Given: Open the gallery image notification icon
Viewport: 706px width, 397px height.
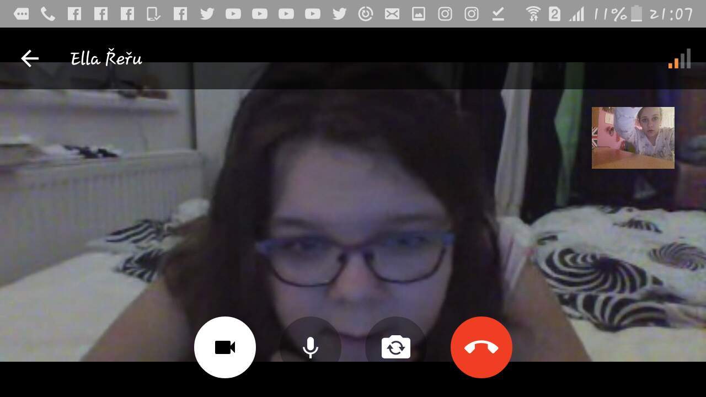Looking at the screenshot, I should point(419,14).
